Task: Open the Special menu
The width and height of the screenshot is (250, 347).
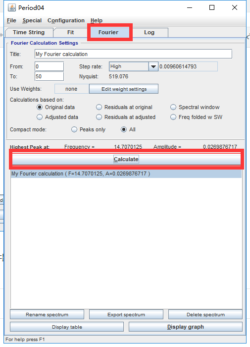Action: 32,21
